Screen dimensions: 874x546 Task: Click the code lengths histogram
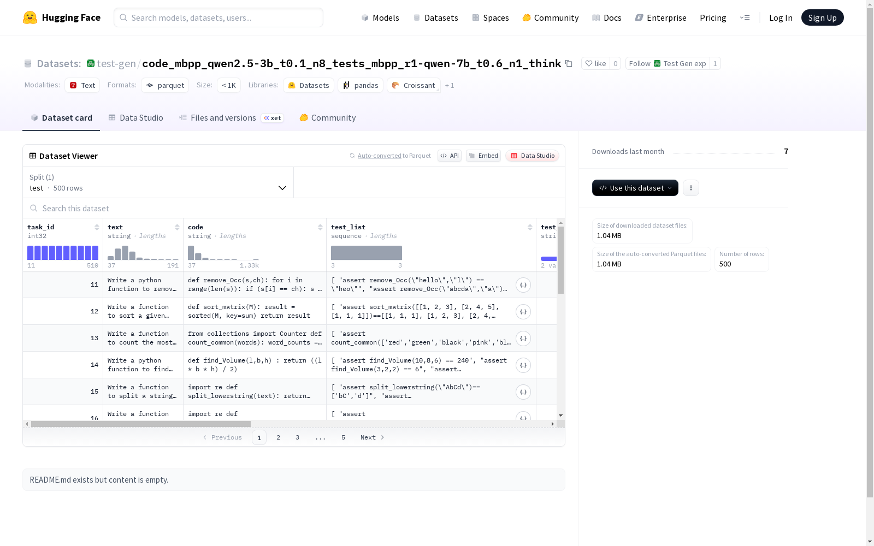[x=223, y=253]
